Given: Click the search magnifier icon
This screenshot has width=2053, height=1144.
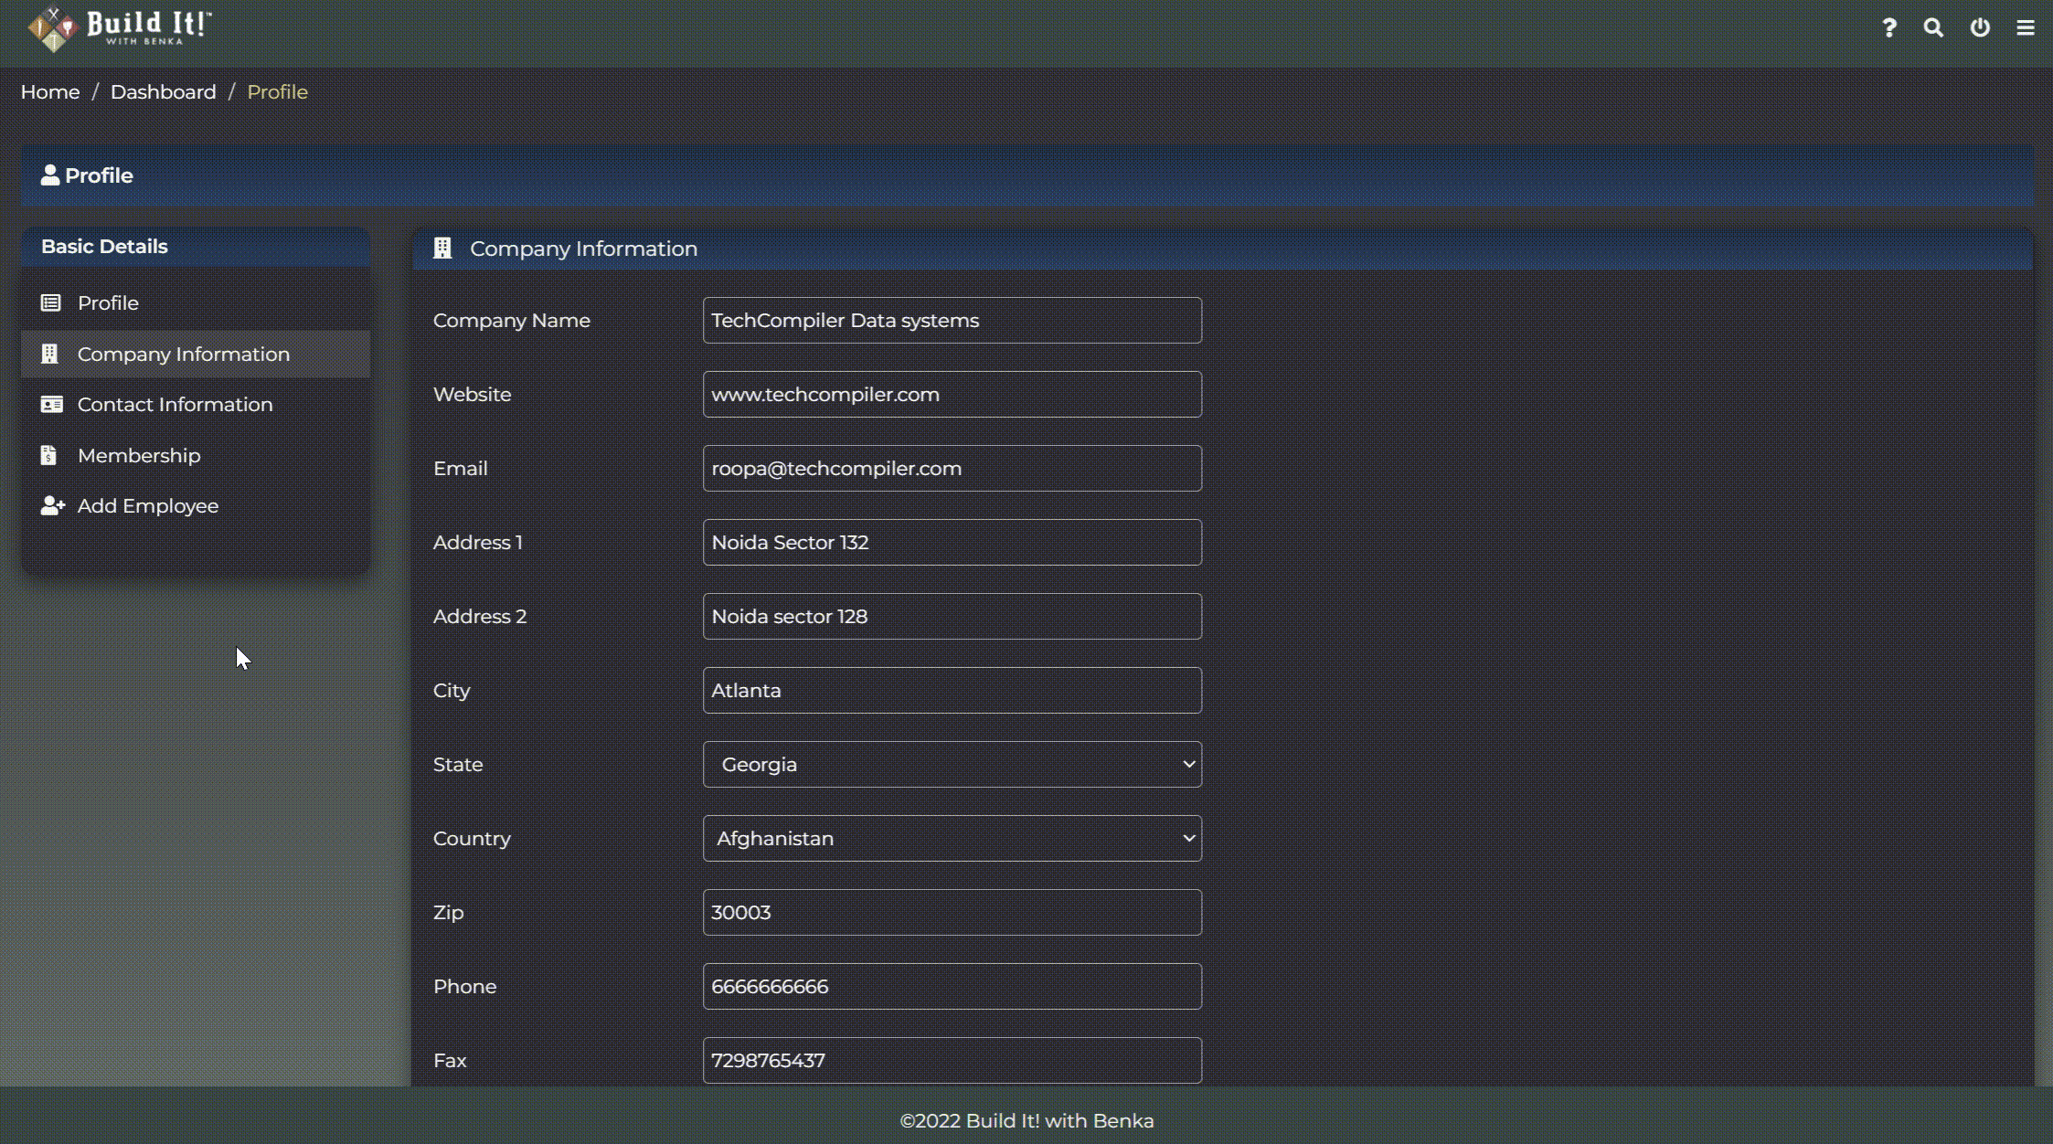Looking at the screenshot, I should pyautogui.click(x=1933, y=27).
